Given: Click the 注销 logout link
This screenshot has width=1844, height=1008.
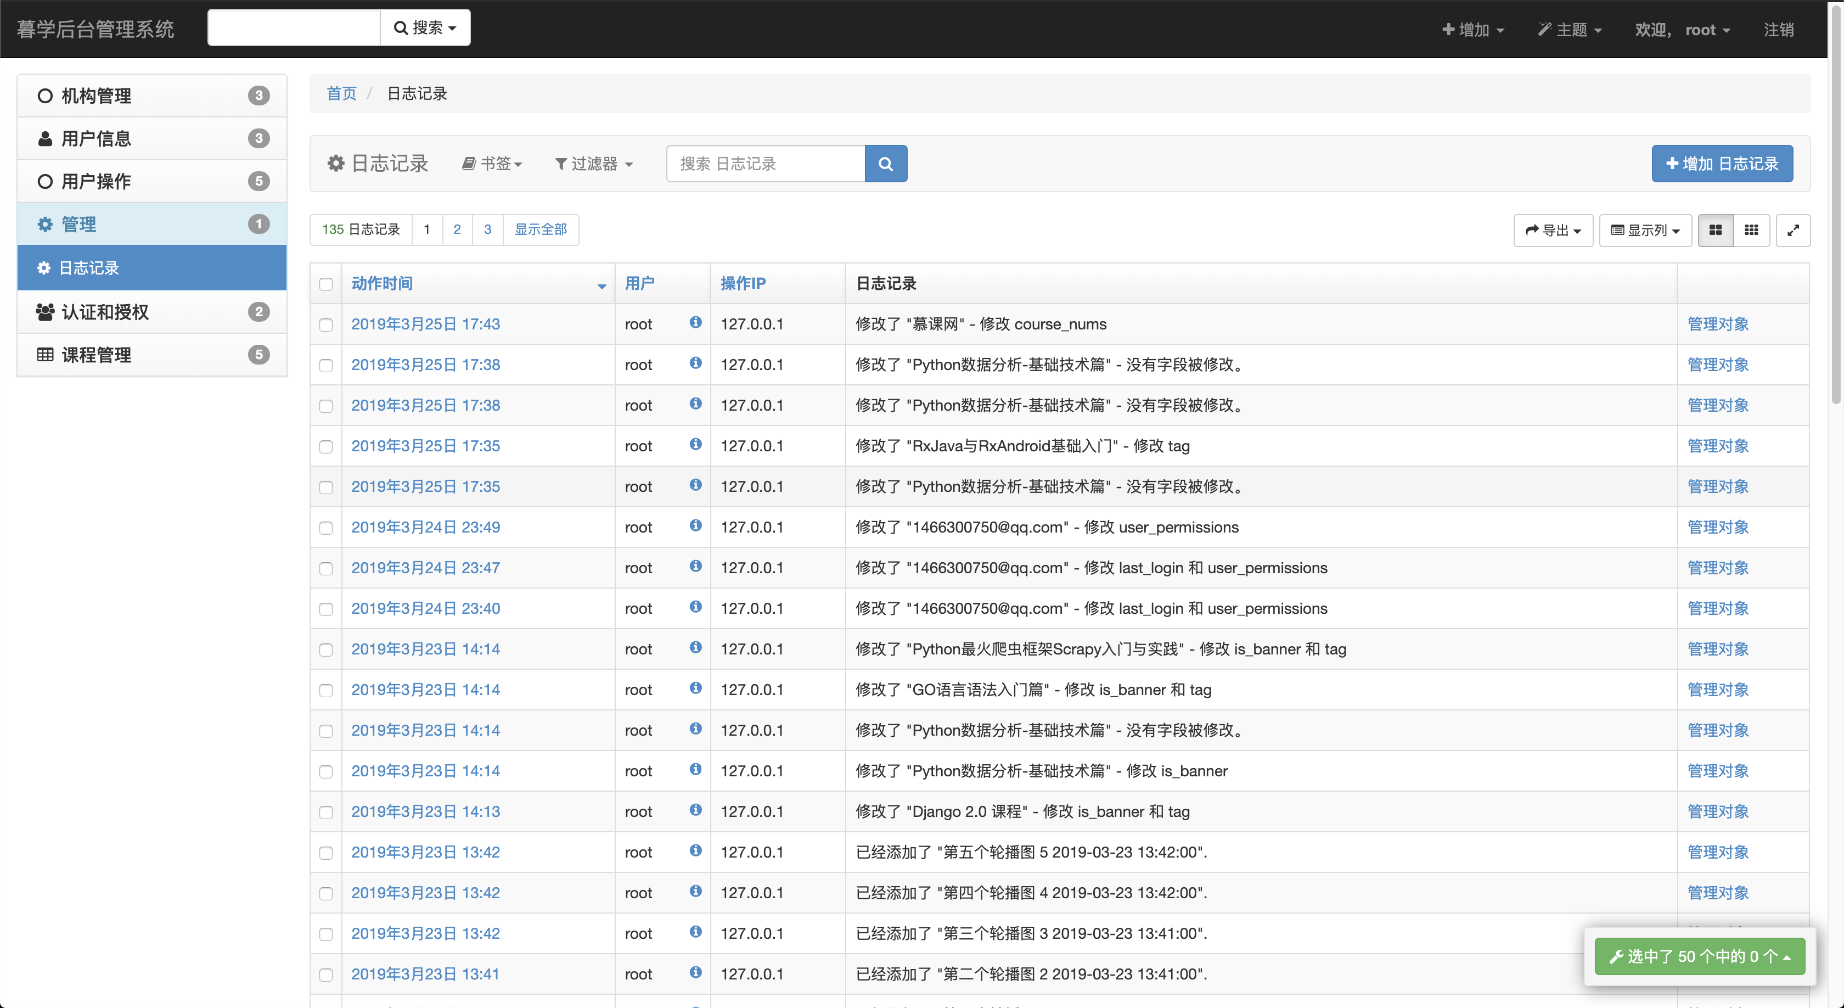Looking at the screenshot, I should (x=1778, y=29).
